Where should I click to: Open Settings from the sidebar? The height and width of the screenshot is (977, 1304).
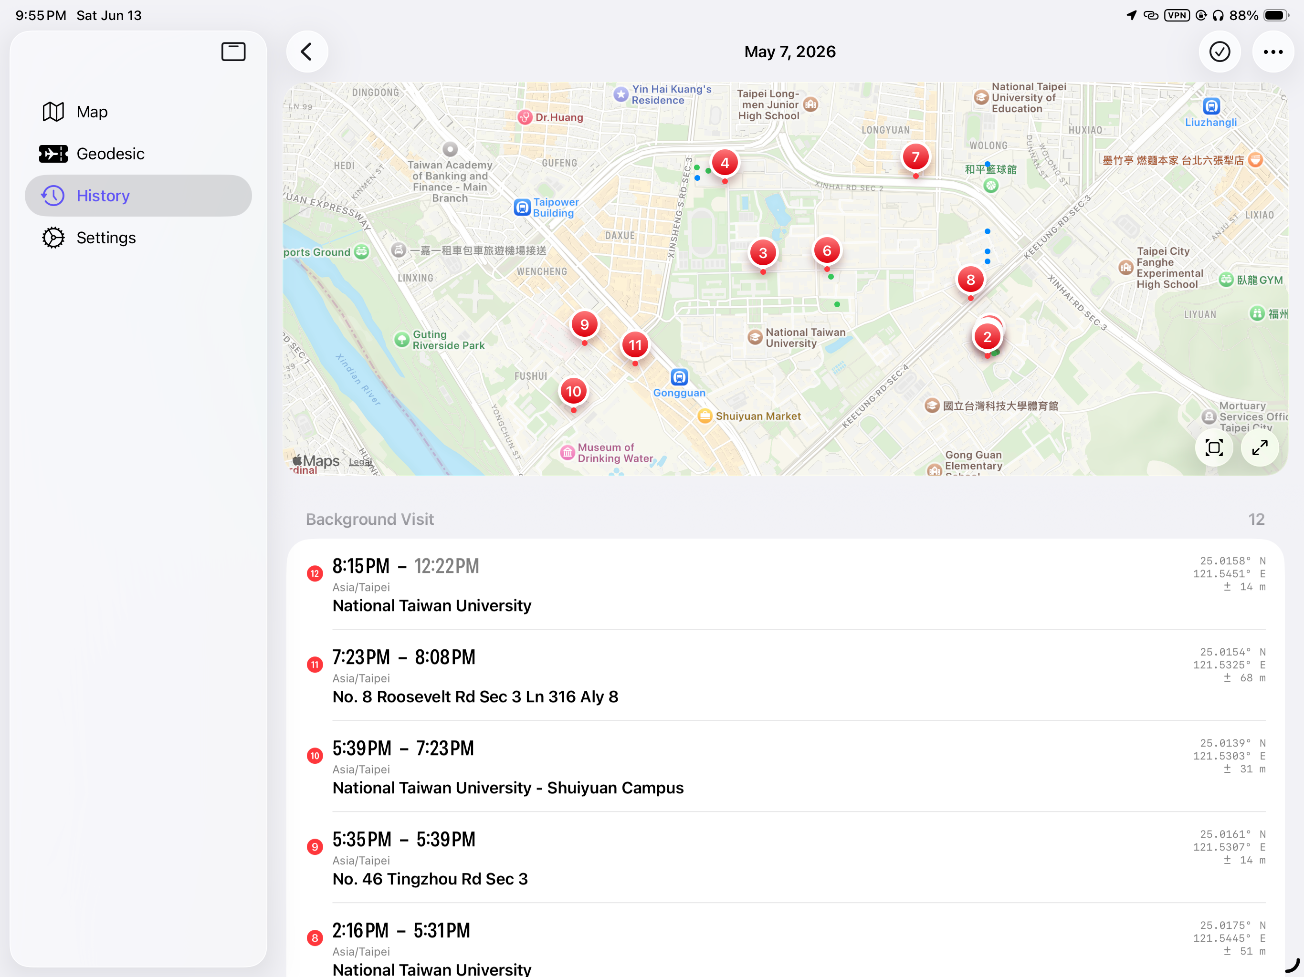[x=138, y=238]
